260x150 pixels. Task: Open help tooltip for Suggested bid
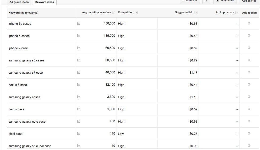[196, 12]
